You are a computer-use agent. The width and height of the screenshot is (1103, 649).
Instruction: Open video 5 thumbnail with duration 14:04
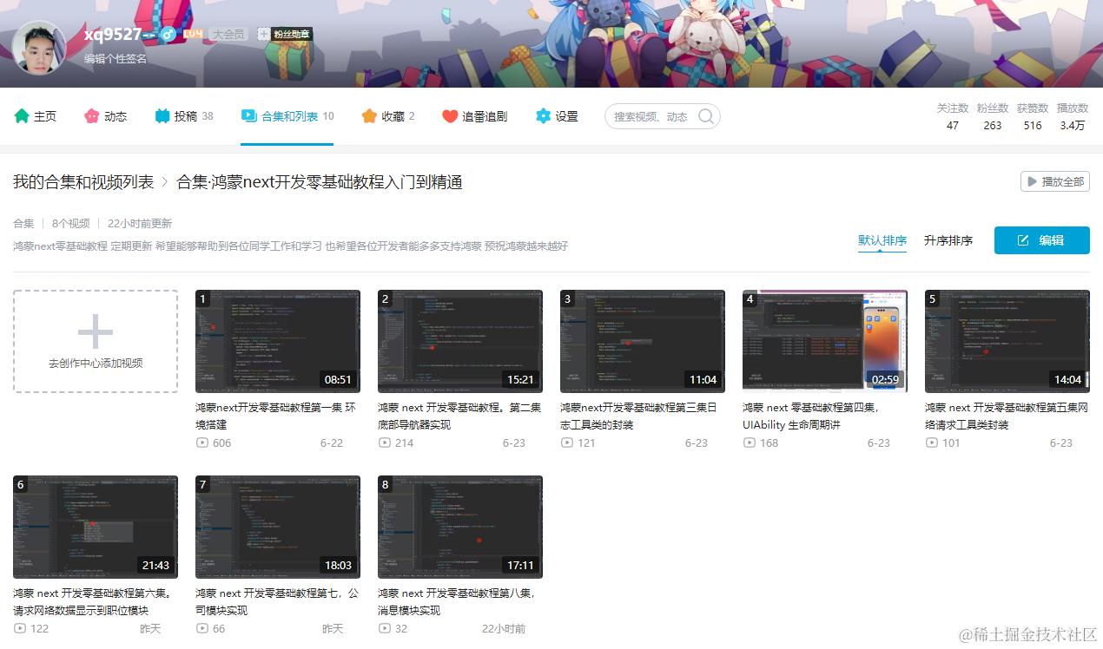click(1007, 341)
